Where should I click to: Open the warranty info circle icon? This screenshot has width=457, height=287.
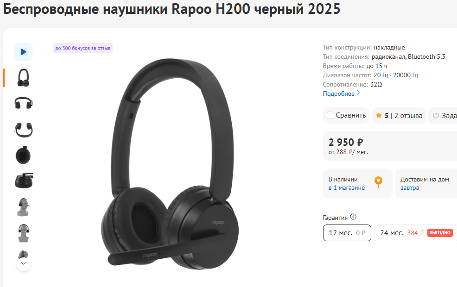(x=353, y=217)
